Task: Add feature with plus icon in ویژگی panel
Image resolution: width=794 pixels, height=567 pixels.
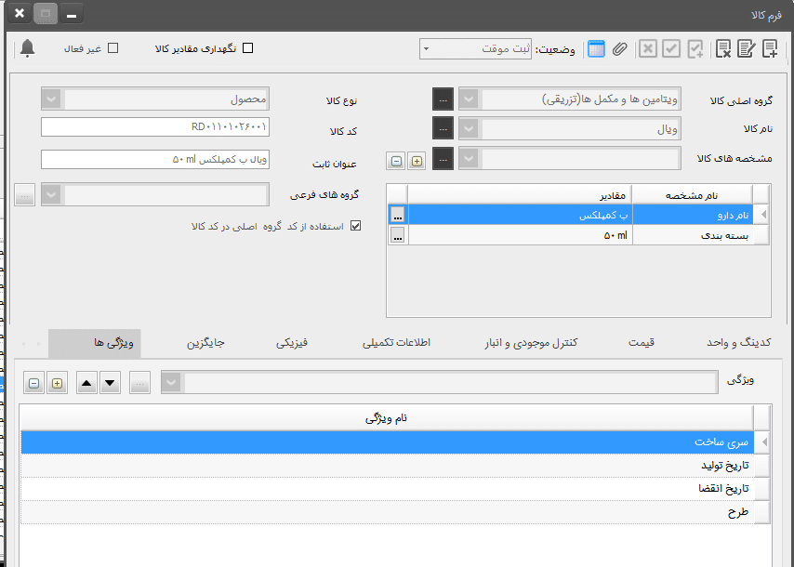Action: tap(57, 383)
